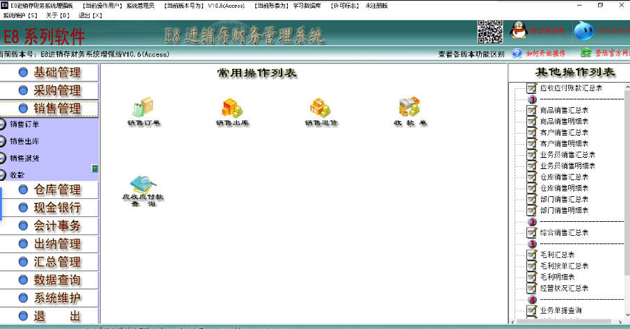Click the 退出 button at the sidebar bottom
The image size is (630, 329).
coord(49,316)
